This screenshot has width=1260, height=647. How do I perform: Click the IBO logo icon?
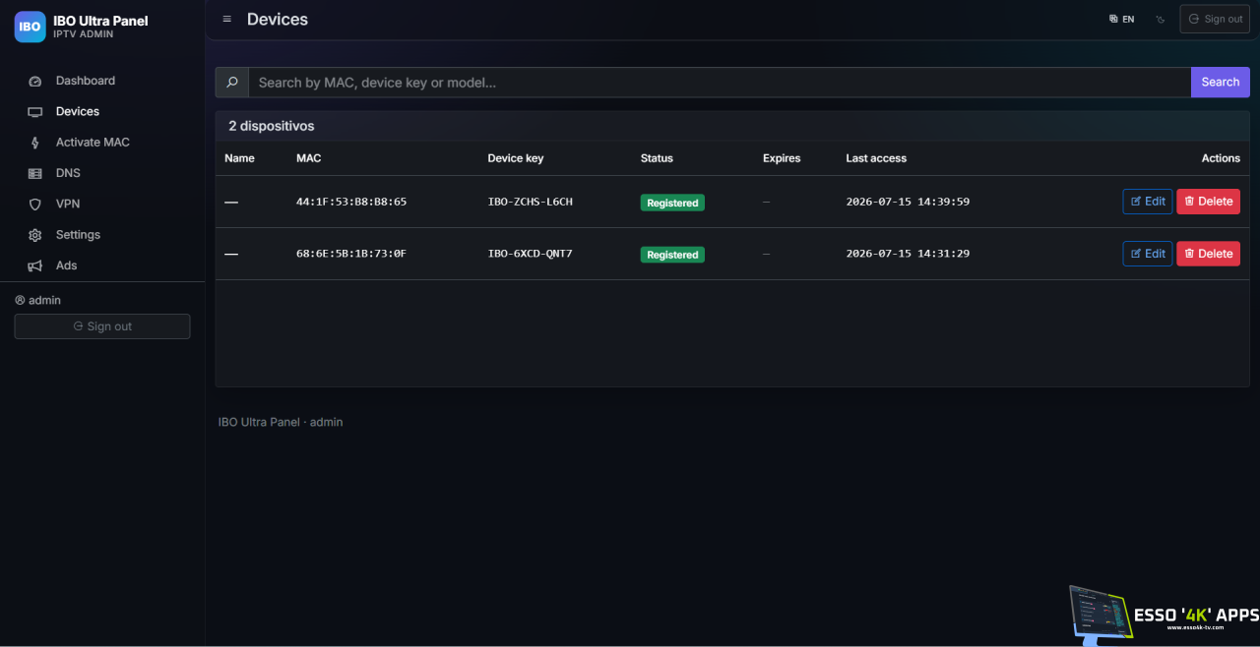tap(30, 27)
